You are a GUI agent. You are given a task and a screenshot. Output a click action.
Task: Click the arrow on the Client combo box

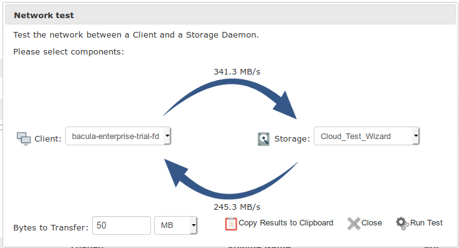point(167,136)
